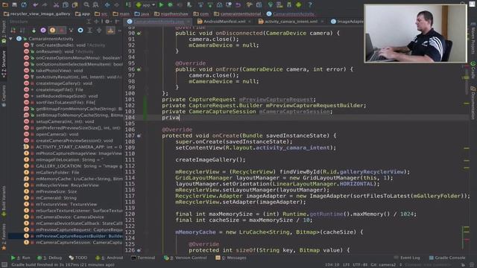Click the purple VCS revert arrow icon

click(238, 5)
